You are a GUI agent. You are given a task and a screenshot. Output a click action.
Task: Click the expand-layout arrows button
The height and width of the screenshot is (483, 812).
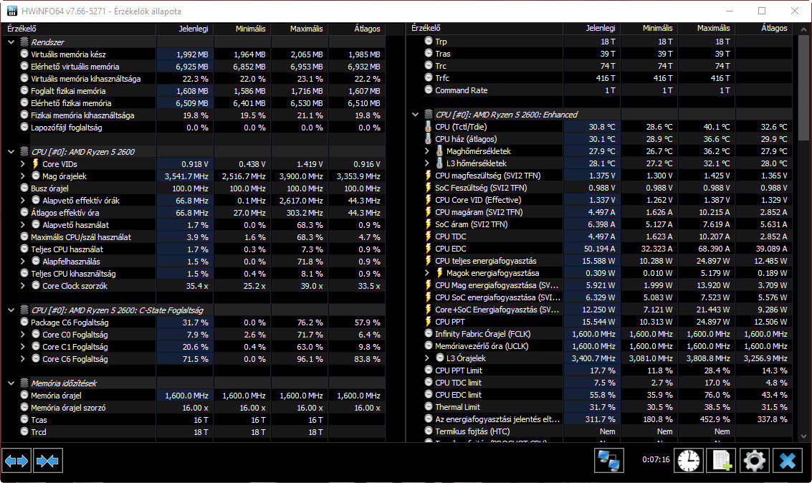point(16,460)
